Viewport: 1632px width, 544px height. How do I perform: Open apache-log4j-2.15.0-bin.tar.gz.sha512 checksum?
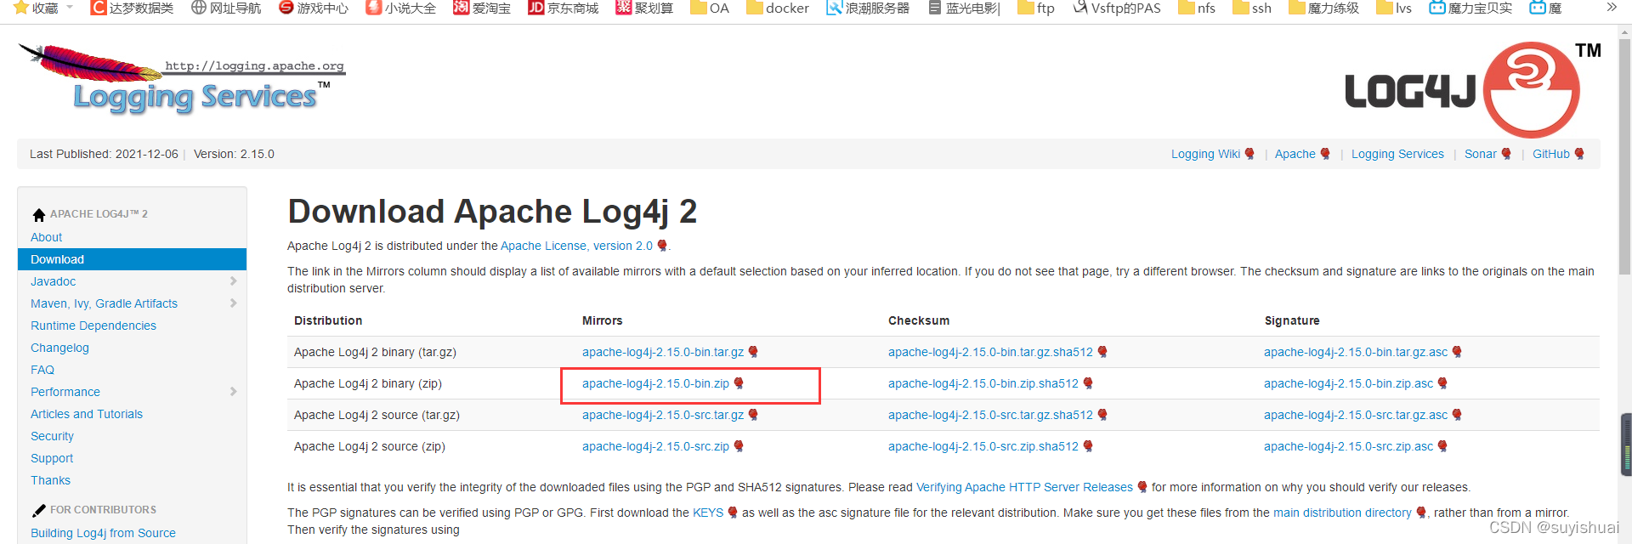[x=990, y=352]
